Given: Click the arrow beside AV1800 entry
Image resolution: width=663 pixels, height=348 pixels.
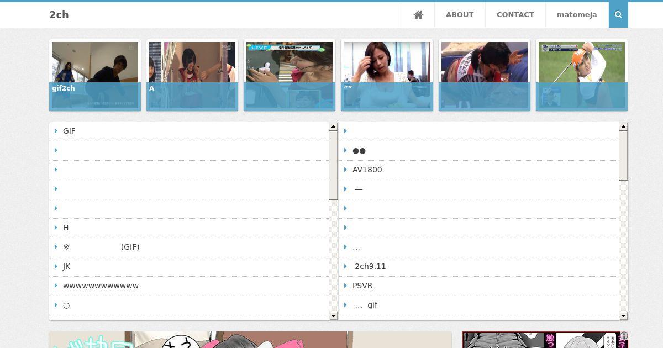Looking at the screenshot, I should (x=345, y=170).
